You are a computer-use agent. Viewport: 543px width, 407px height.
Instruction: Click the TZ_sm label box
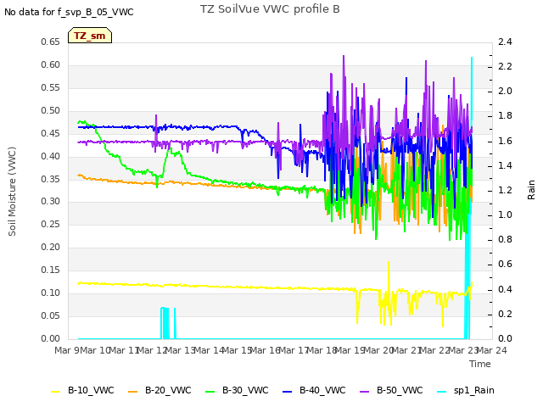point(90,36)
